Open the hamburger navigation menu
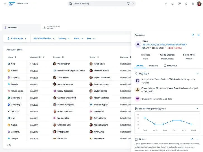This screenshot has width=203, height=152. (5, 4)
